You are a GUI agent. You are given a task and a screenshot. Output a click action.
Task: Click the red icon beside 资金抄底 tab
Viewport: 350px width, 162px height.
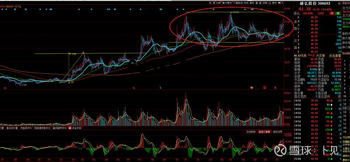pyautogui.click(x=70, y=128)
